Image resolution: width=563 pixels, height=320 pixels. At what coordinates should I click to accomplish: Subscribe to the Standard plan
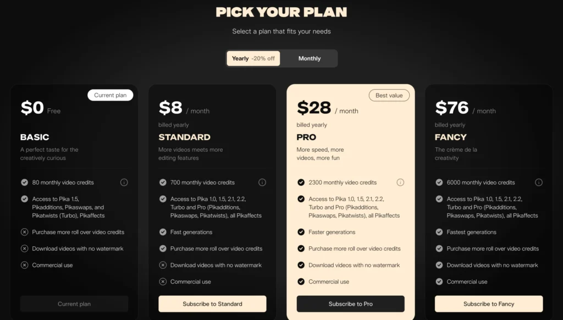click(x=212, y=304)
